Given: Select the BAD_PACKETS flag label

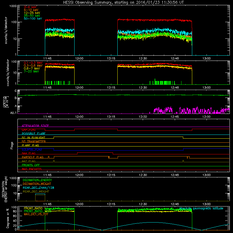Looking at the screenshot, I should coord(32,169).
